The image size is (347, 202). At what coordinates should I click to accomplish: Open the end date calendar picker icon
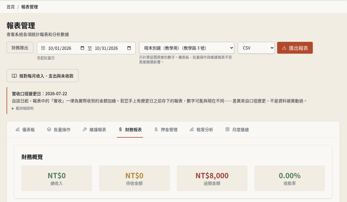point(129,48)
